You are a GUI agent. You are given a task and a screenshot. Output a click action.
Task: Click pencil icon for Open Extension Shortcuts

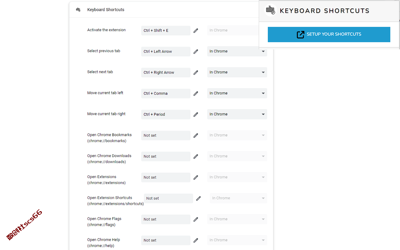pyautogui.click(x=198, y=198)
